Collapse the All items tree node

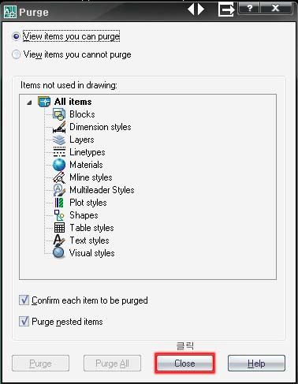(x=29, y=103)
